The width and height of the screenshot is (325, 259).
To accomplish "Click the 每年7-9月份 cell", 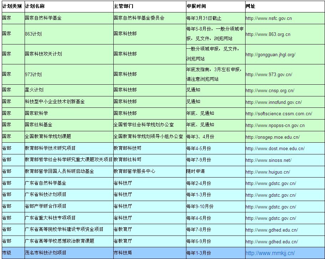I will [216, 160].
